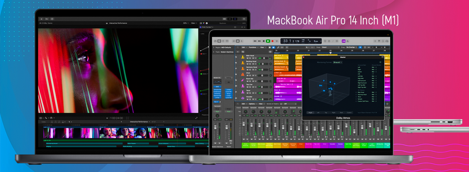Mute the Vocal Textures mixer channel

click(x=244, y=139)
